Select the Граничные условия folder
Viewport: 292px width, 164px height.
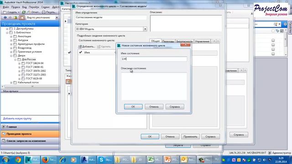click(x=29, y=51)
